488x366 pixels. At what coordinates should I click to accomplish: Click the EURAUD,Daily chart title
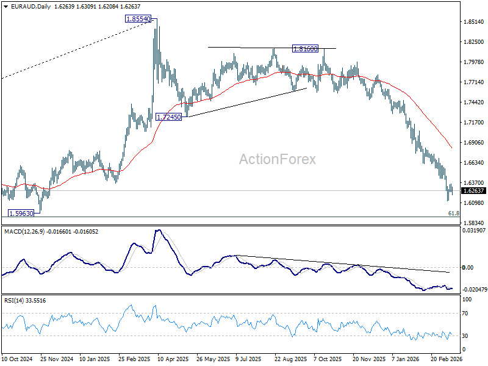tap(31, 7)
